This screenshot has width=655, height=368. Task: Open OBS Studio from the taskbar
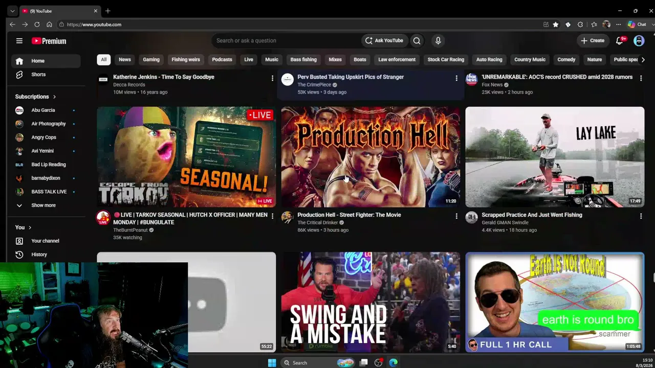click(378, 363)
